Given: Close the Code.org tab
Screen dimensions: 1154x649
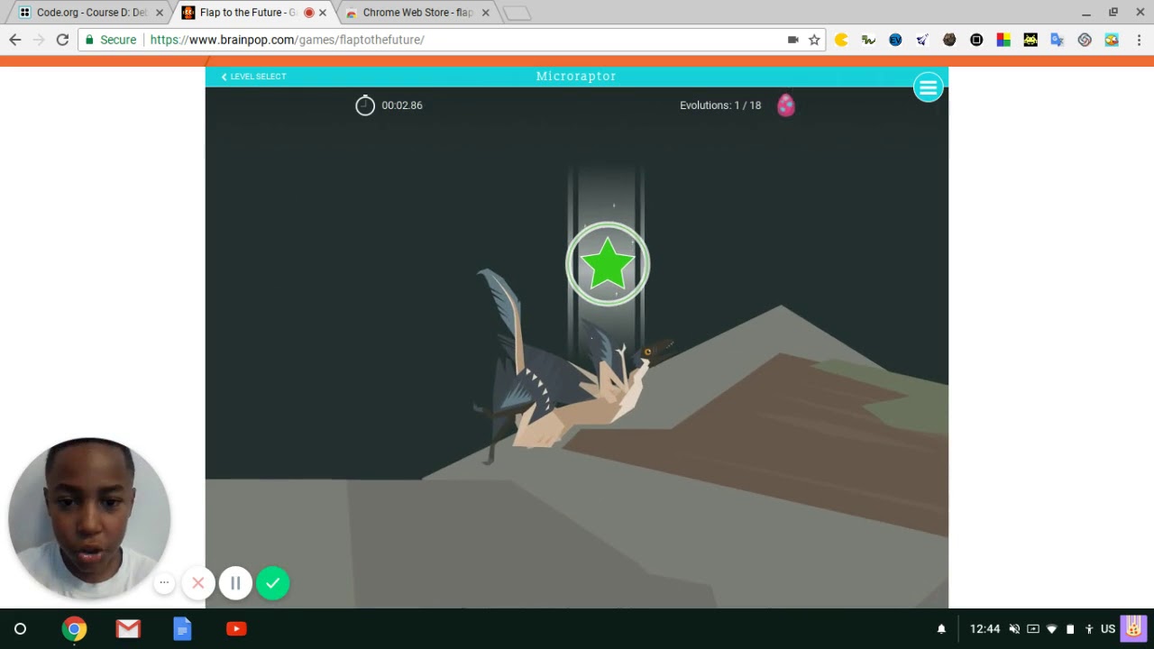Looking at the screenshot, I should pyautogui.click(x=160, y=13).
